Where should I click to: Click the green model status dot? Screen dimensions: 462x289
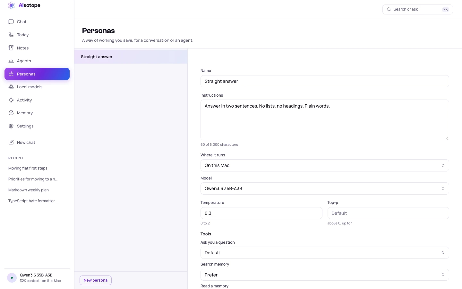coord(12,278)
